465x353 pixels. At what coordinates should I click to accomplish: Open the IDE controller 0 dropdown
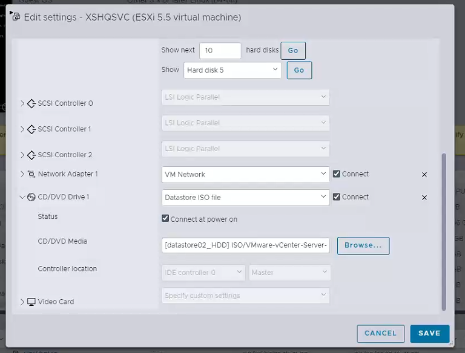[x=203, y=273]
